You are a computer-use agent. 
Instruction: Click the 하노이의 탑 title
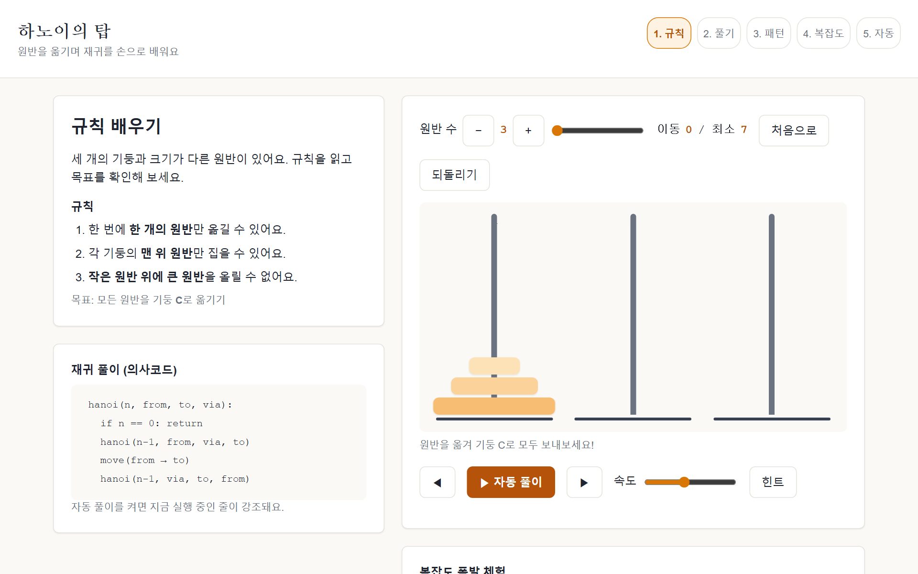65,31
